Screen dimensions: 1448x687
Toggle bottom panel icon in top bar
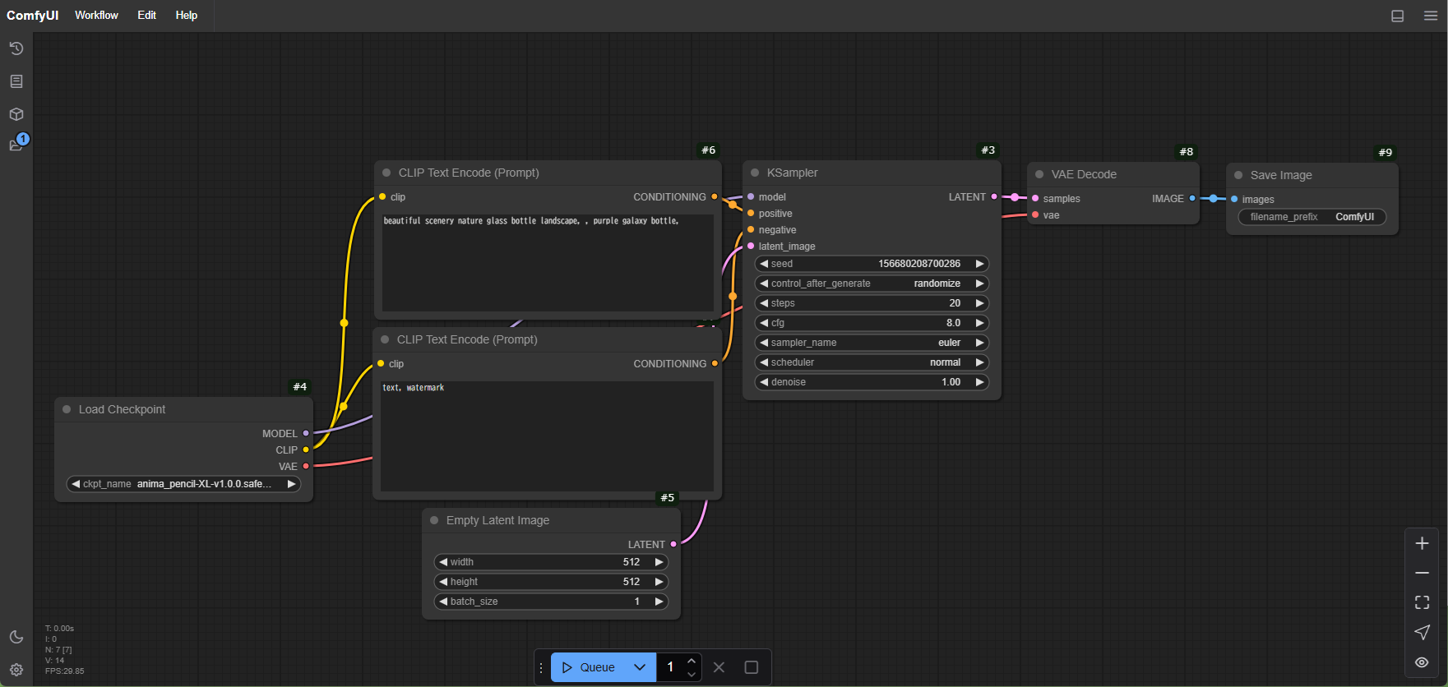pyautogui.click(x=1397, y=16)
